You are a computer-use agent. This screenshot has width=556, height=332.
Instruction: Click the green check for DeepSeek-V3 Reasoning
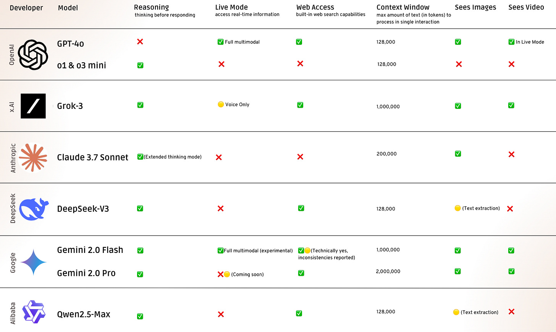pos(140,208)
